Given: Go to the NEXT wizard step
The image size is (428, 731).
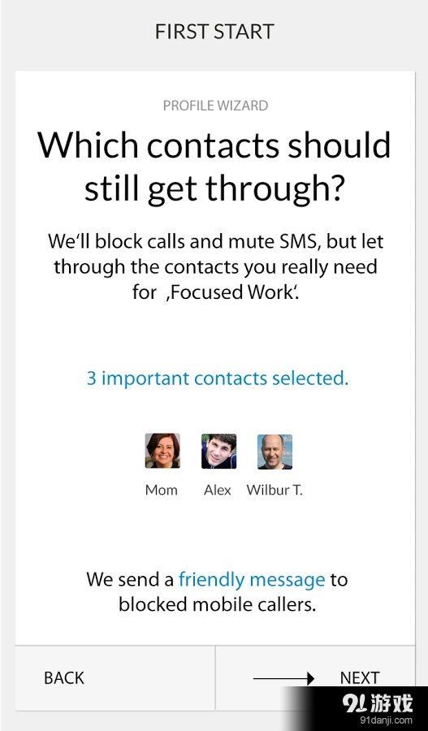Looking at the screenshot, I should (x=315, y=678).
